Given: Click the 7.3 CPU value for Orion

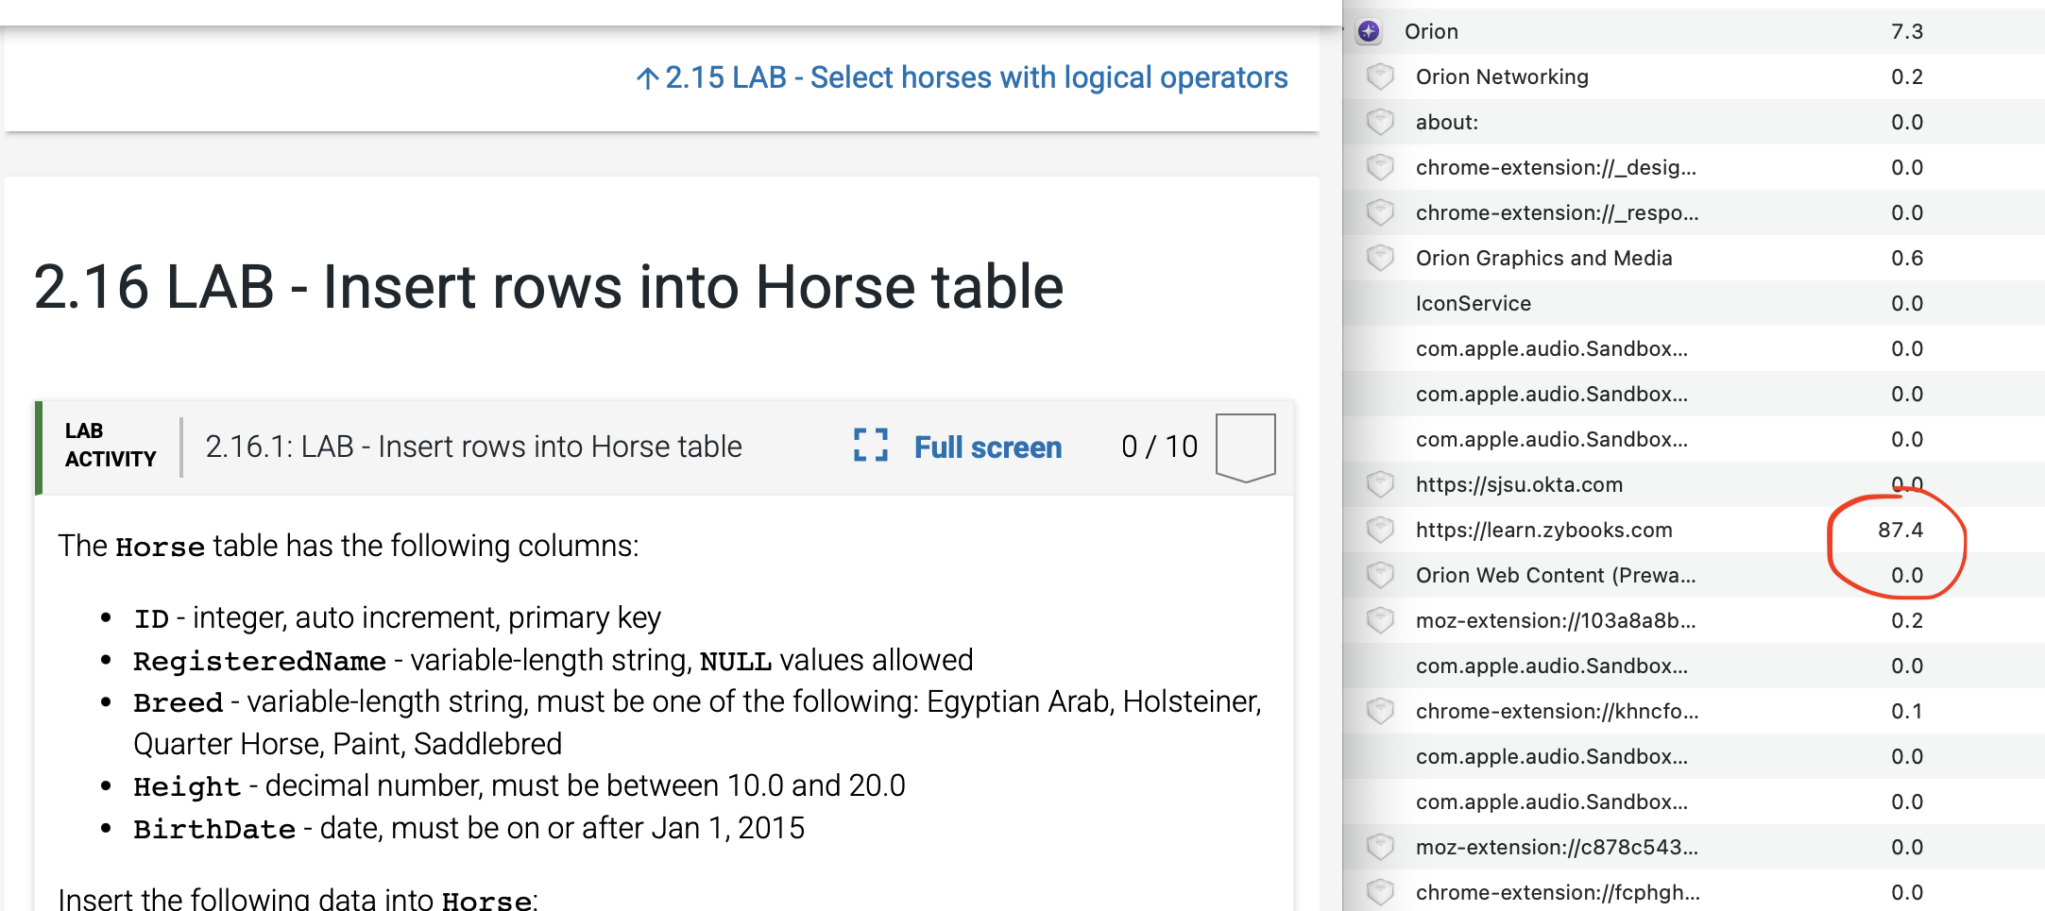Looking at the screenshot, I should [1907, 31].
